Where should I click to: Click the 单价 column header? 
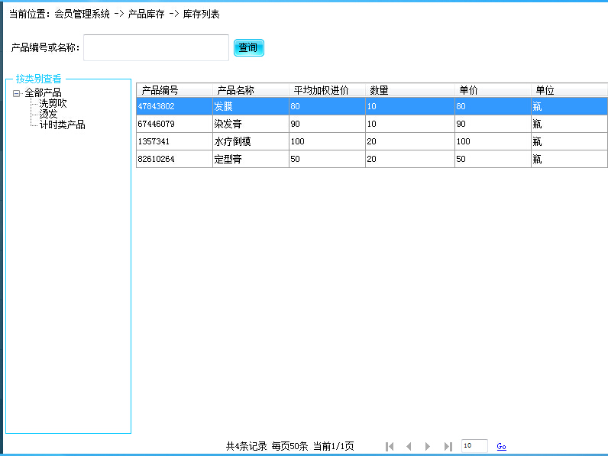[x=493, y=90]
